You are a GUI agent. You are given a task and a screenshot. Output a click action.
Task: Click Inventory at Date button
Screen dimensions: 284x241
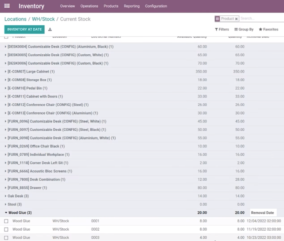(x=25, y=29)
